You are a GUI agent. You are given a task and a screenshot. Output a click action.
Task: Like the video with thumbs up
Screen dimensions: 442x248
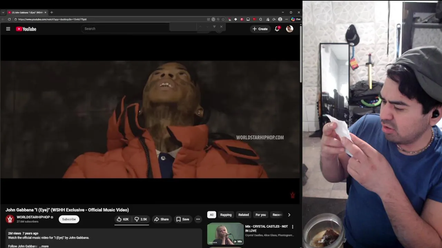[x=123, y=219]
